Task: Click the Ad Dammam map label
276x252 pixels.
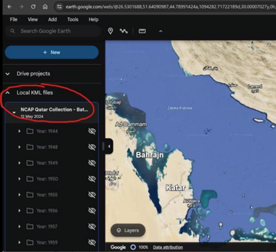Action: (x=131, y=124)
